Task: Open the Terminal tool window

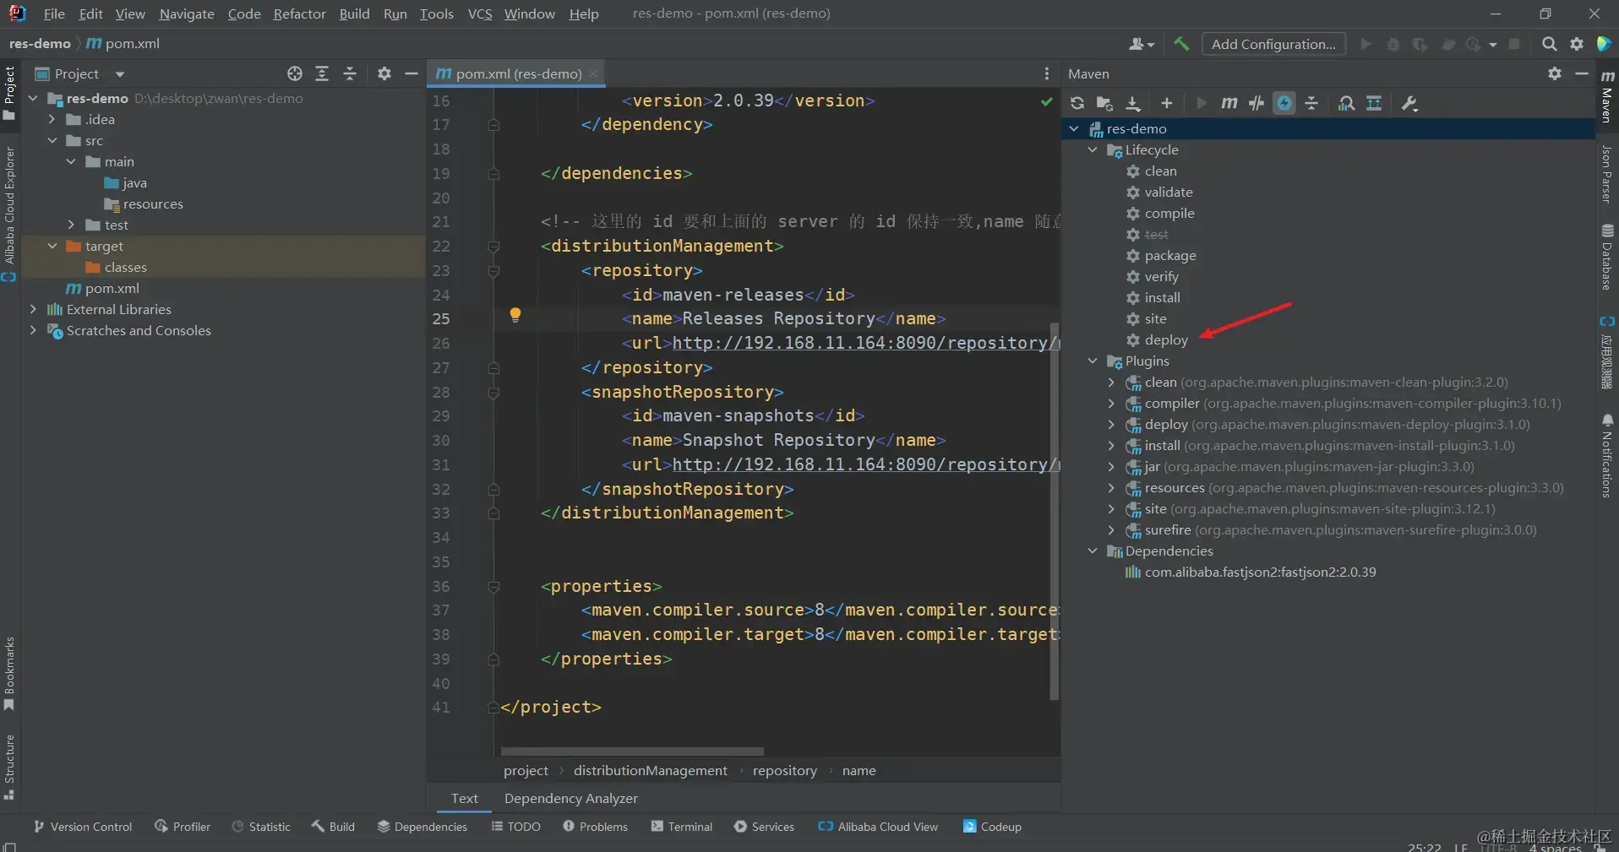Action: point(682,827)
